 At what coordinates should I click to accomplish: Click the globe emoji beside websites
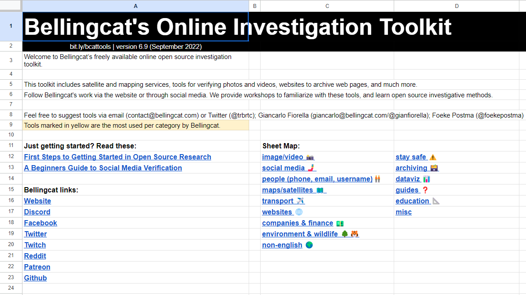299,212
